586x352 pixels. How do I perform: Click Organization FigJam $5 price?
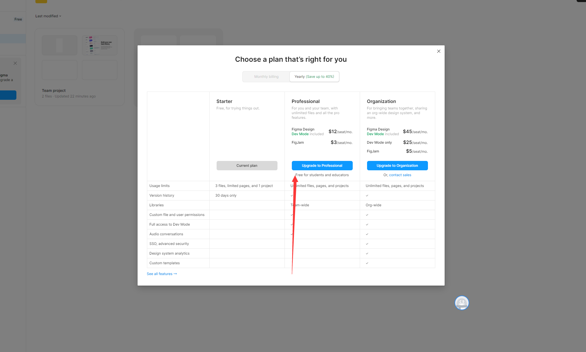pos(417,151)
